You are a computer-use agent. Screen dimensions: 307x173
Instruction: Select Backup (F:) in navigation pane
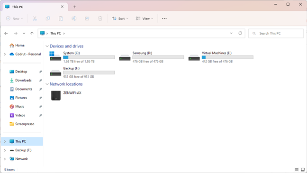coord(23,150)
